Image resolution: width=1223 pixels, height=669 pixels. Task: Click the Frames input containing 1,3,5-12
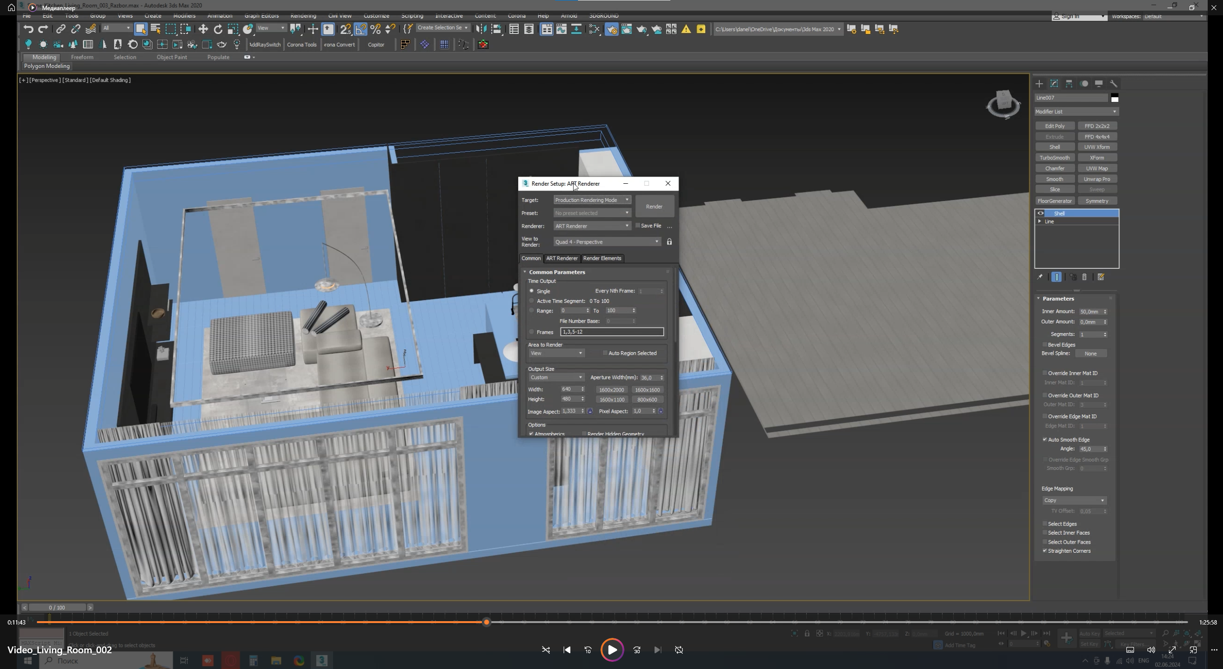click(x=611, y=331)
